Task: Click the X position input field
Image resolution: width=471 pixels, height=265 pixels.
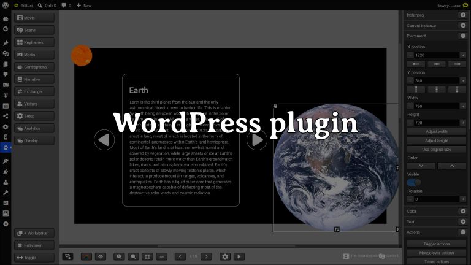Action: tap(437, 55)
